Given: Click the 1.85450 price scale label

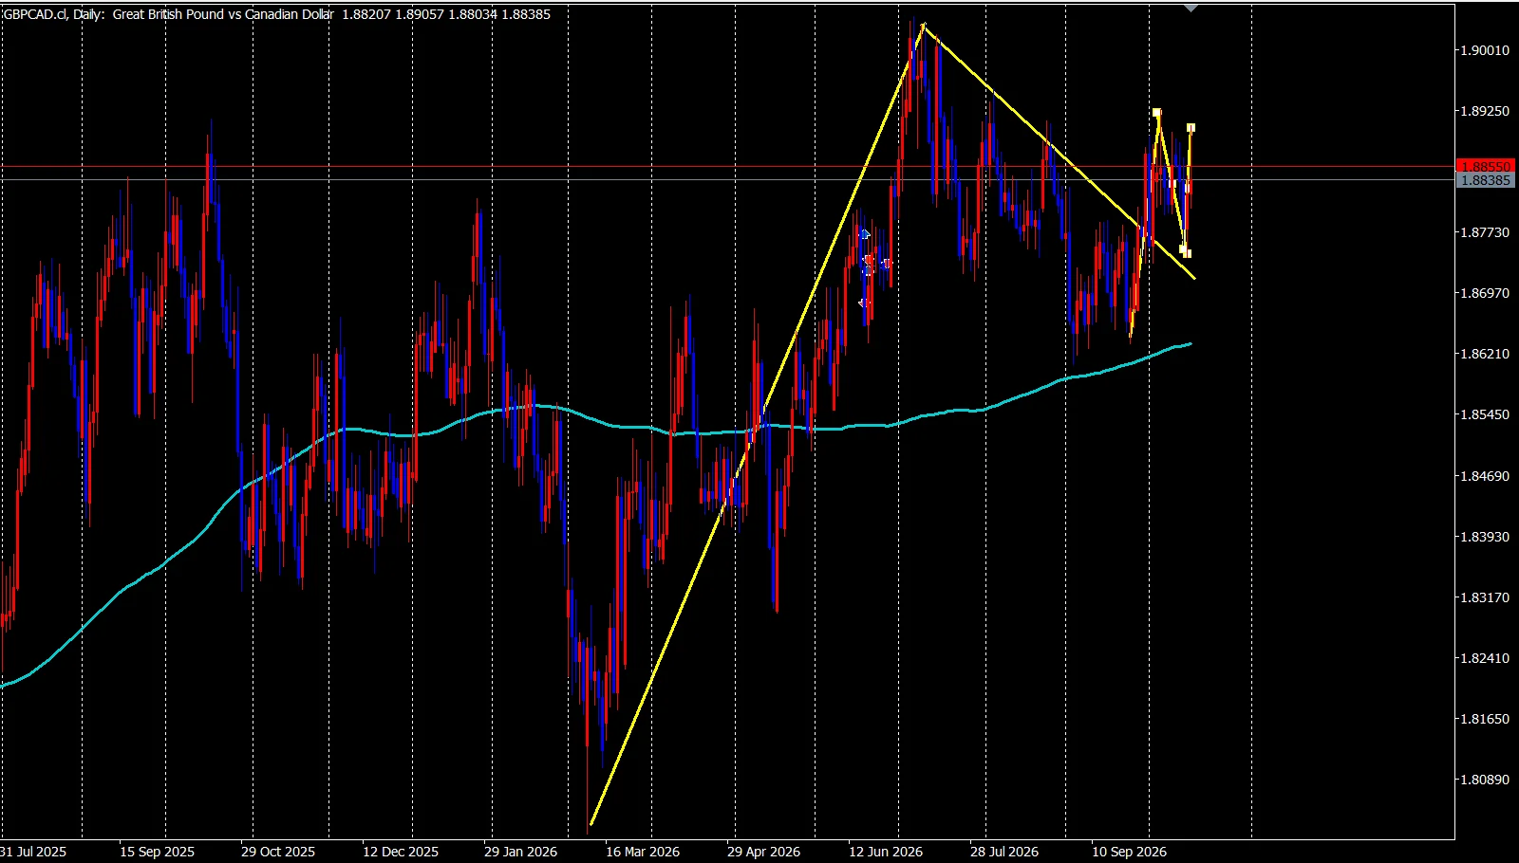Looking at the screenshot, I should (1484, 414).
